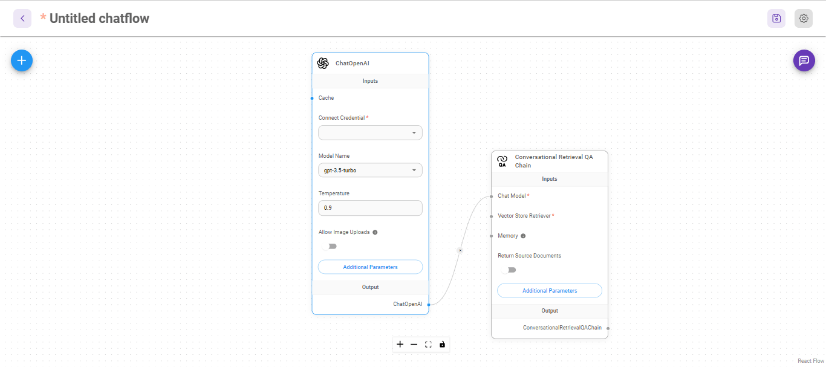Open the purple chat message button
The image size is (826, 367).
[x=804, y=60]
